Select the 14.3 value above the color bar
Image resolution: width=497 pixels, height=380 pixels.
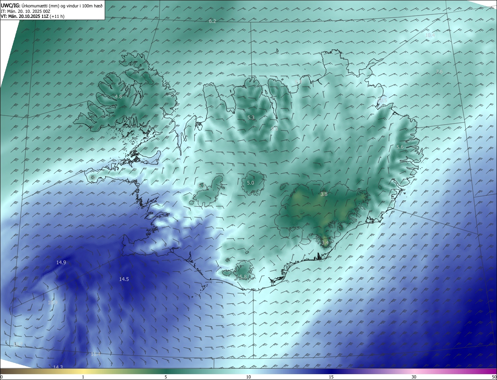[x=58, y=367]
